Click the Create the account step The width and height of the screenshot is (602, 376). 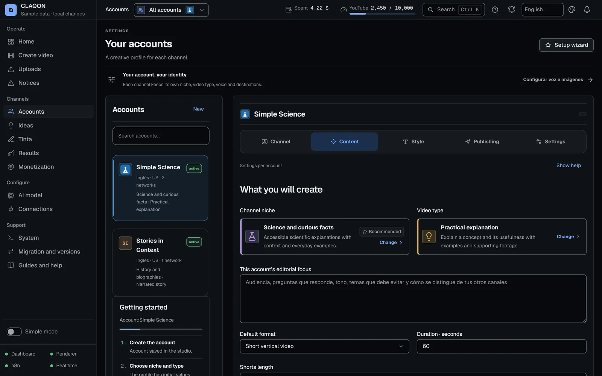click(x=161, y=347)
